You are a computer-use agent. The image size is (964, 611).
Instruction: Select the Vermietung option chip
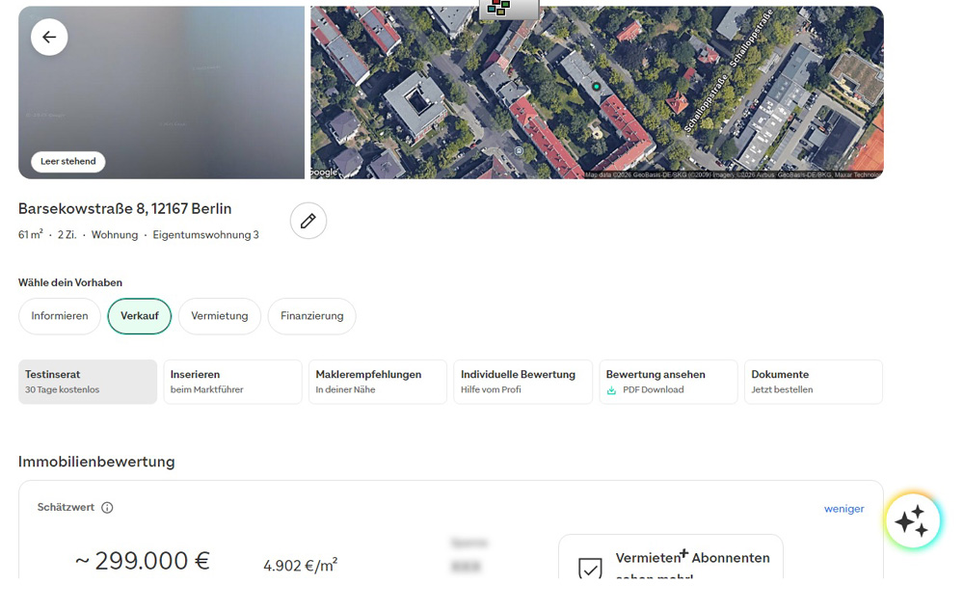(220, 316)
